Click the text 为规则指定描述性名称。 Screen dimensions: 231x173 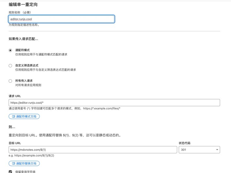point(24,25)
